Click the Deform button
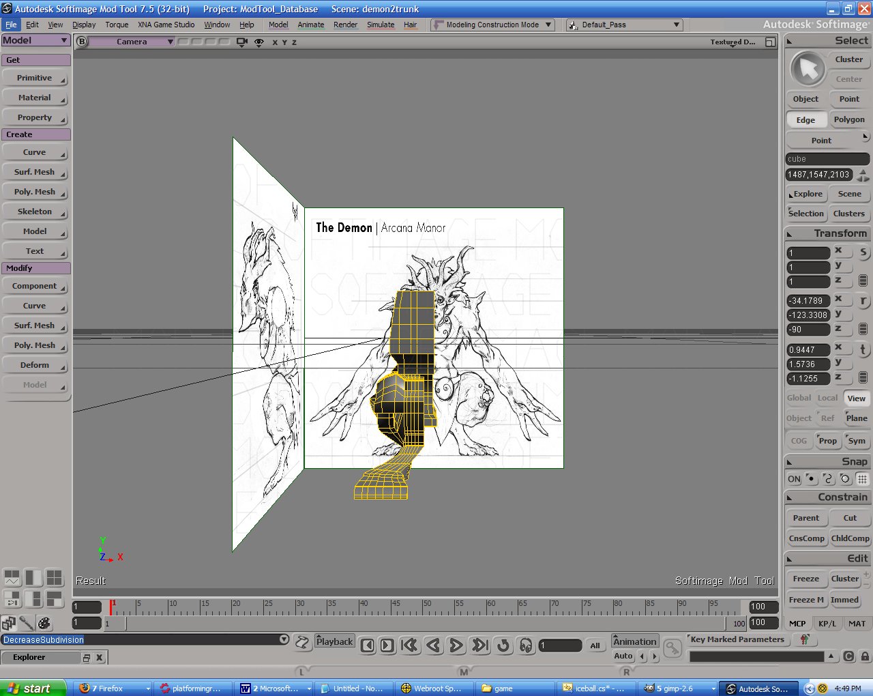The image size is (873, 696). [35, 365]
